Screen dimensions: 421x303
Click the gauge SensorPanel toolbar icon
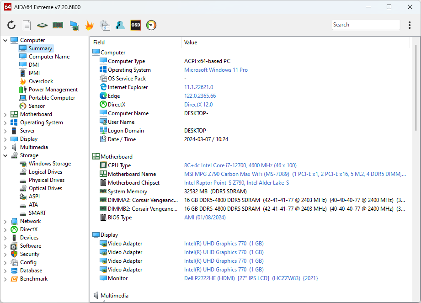[151, 25]
